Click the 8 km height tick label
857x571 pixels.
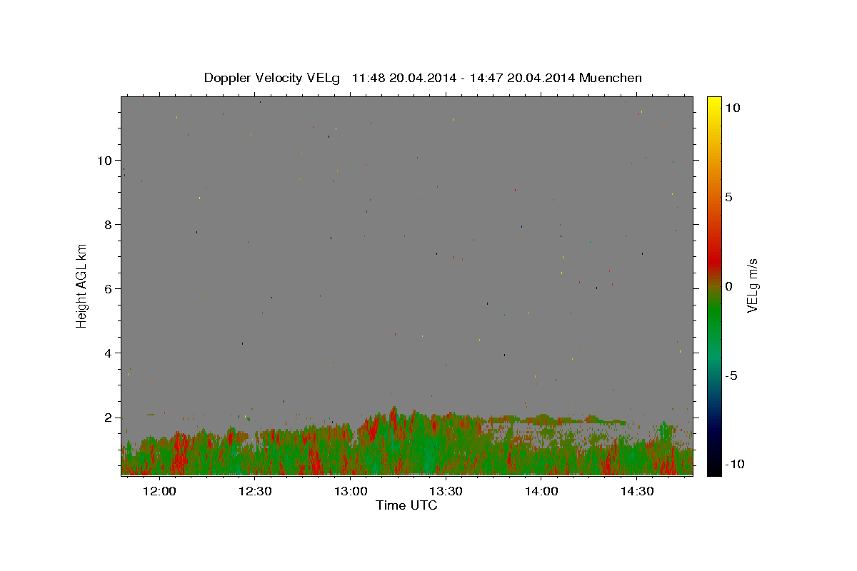pos(108,224)
